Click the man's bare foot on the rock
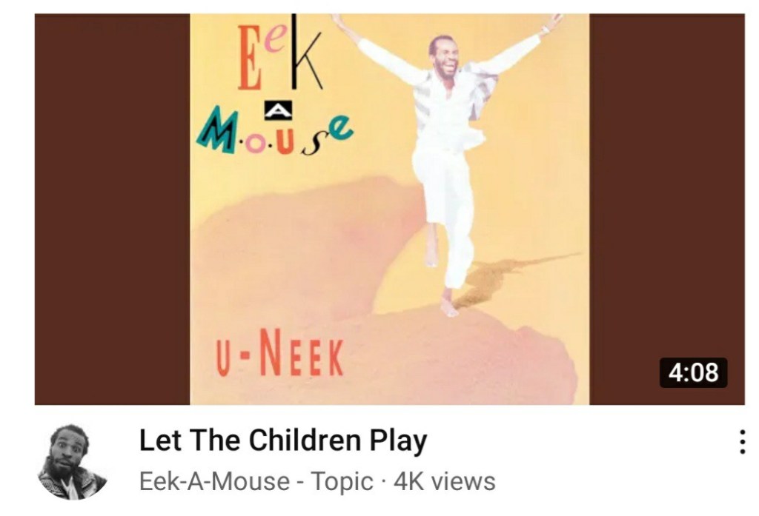 448,306
